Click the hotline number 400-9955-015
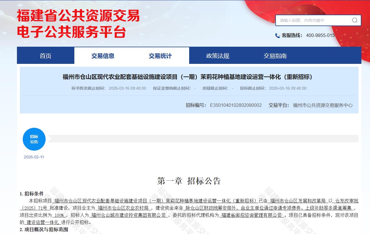 [x=320, y=36]
